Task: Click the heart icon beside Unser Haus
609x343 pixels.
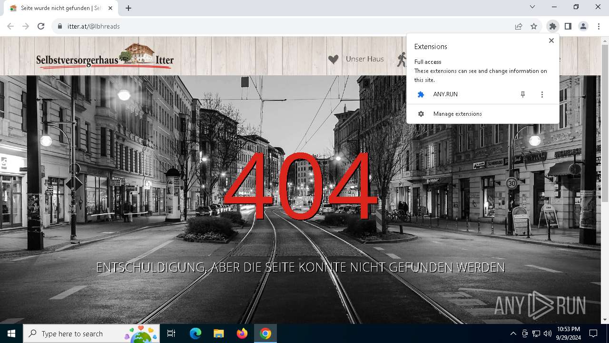Action: 333,60
